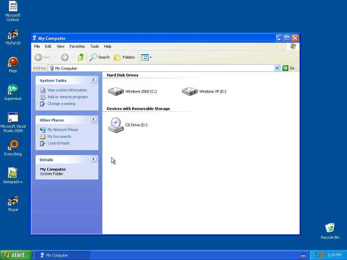The width and height of the screenshot is (347, 260).
Task: Open the Tools menu
Action: coord(95,46)
